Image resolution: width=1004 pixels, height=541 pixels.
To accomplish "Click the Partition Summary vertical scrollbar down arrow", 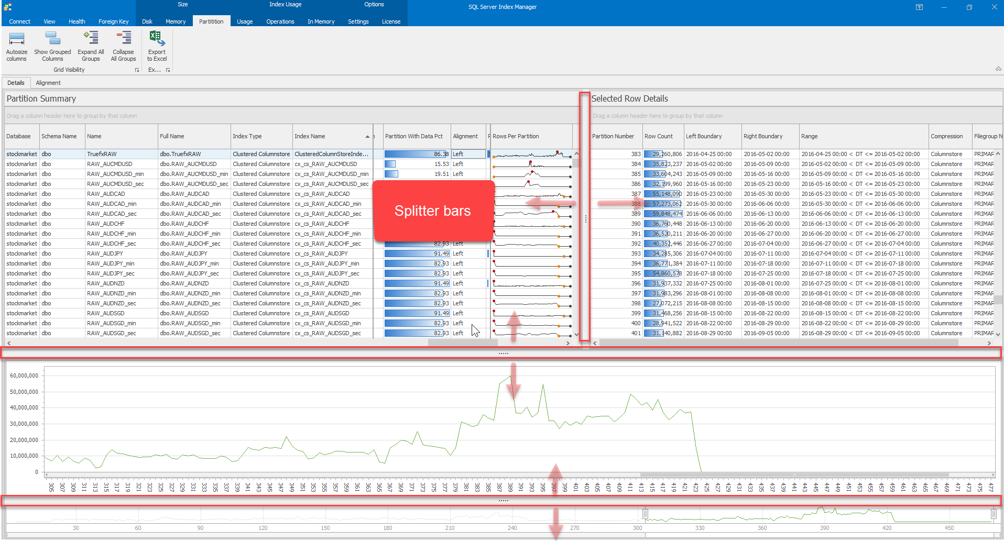I will (576, 334).
